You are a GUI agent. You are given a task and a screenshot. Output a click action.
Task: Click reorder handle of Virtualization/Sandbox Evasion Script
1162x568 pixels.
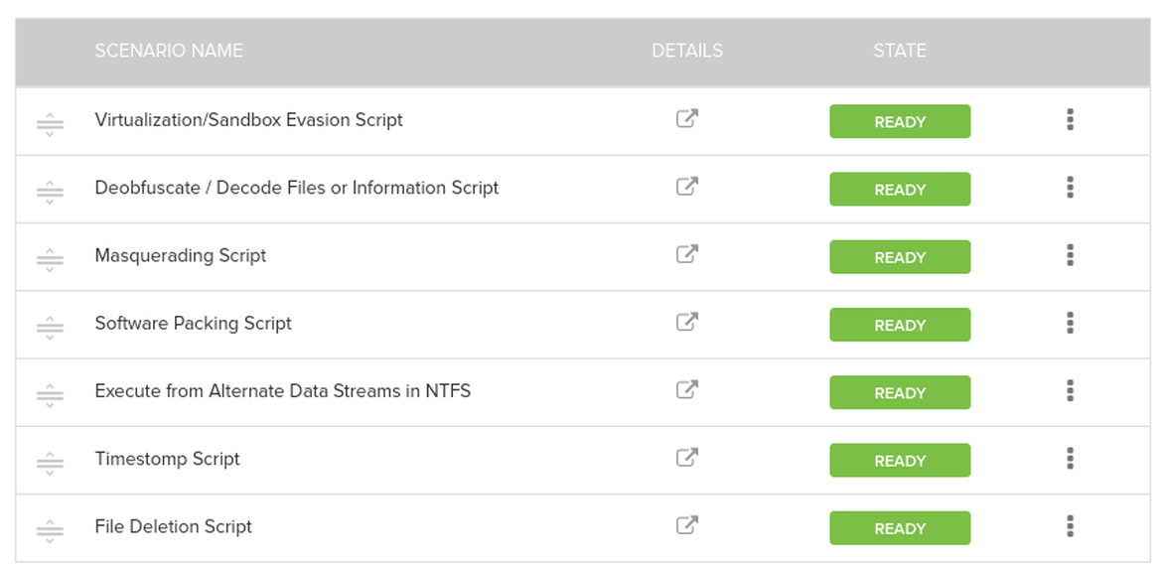pyautogui.click(x=50, y=123)
